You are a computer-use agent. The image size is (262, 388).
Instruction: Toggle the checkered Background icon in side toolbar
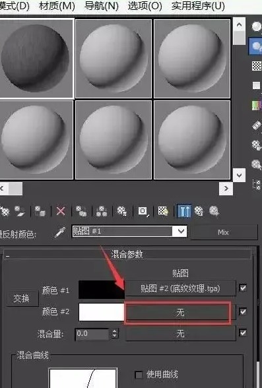tap(256, 66)
